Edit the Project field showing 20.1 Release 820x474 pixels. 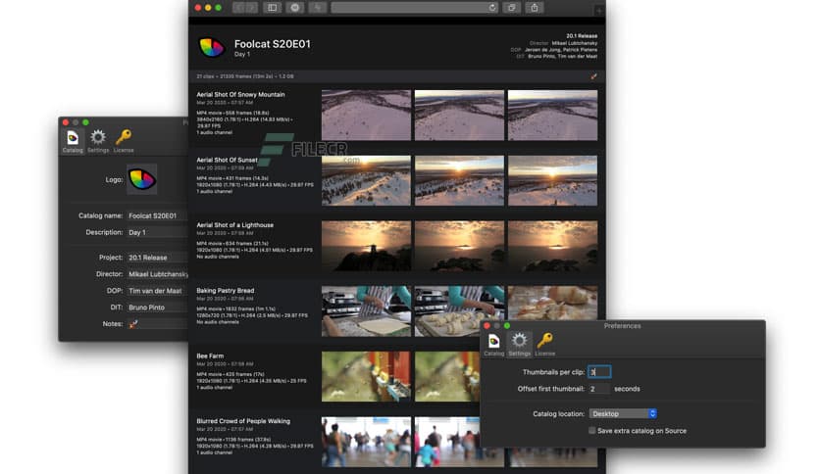[x=157, y=258]
